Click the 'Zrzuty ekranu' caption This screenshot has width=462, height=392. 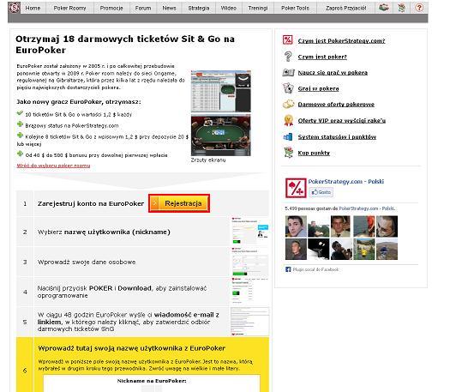pos(208,160)
